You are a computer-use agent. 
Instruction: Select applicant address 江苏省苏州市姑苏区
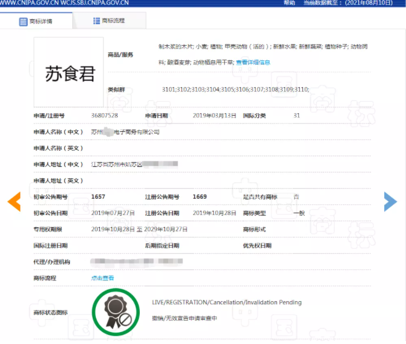pyautogui.click(x=117, y=164)
